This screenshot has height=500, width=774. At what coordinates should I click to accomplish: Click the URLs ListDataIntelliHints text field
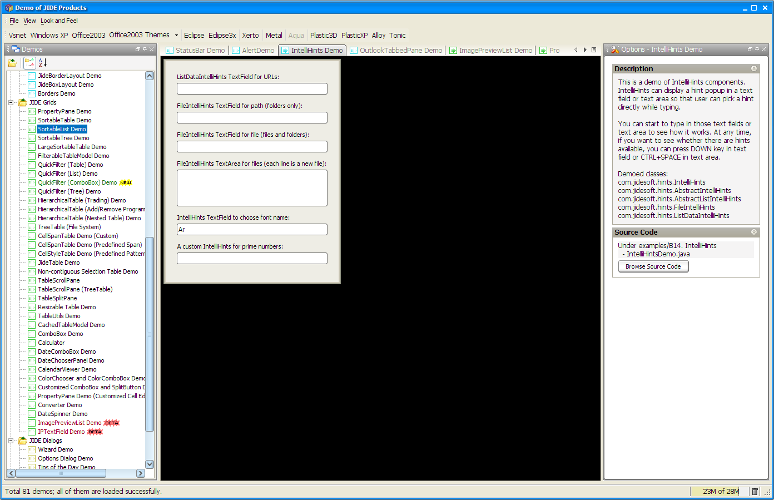[252, 88]
